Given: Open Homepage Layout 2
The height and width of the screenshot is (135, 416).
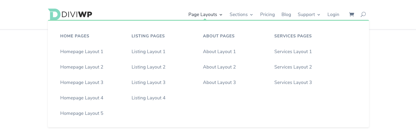Looking at the screenshot, I should tap(82, 67).
